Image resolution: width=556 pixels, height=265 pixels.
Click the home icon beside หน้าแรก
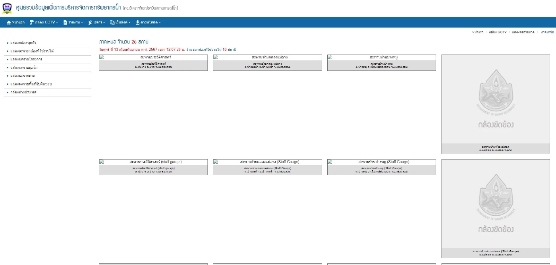tap(9, 23)
